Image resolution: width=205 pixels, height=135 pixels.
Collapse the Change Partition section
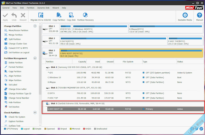pos(35,26)
